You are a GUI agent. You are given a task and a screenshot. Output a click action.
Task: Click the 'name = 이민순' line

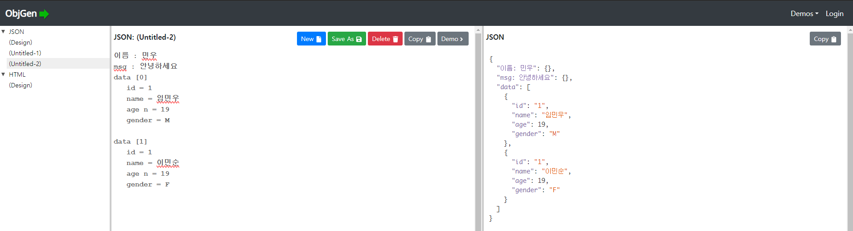[153, 163]
